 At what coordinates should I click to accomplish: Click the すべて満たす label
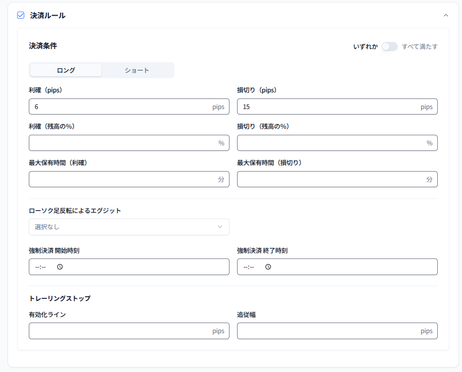[x=420, y=46]
